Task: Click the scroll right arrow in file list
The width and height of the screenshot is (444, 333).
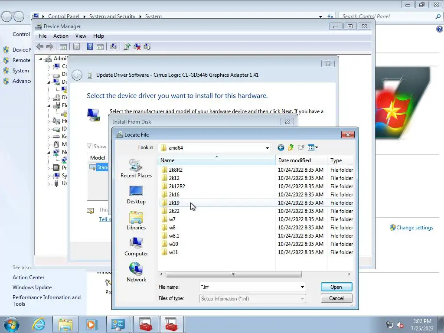Action: [349, 274]
